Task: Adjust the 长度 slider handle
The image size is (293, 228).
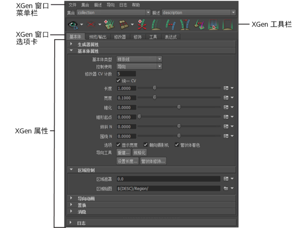Action: coord(155,88)
